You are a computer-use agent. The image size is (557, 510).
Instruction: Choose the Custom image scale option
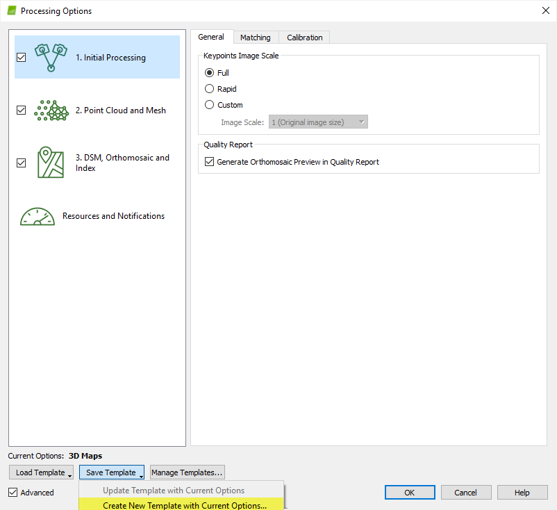pyautogui.click(x=210, y=105)
